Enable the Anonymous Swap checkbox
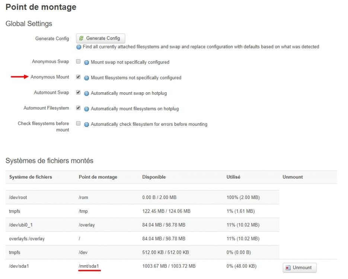 click(x=78, y=62)
